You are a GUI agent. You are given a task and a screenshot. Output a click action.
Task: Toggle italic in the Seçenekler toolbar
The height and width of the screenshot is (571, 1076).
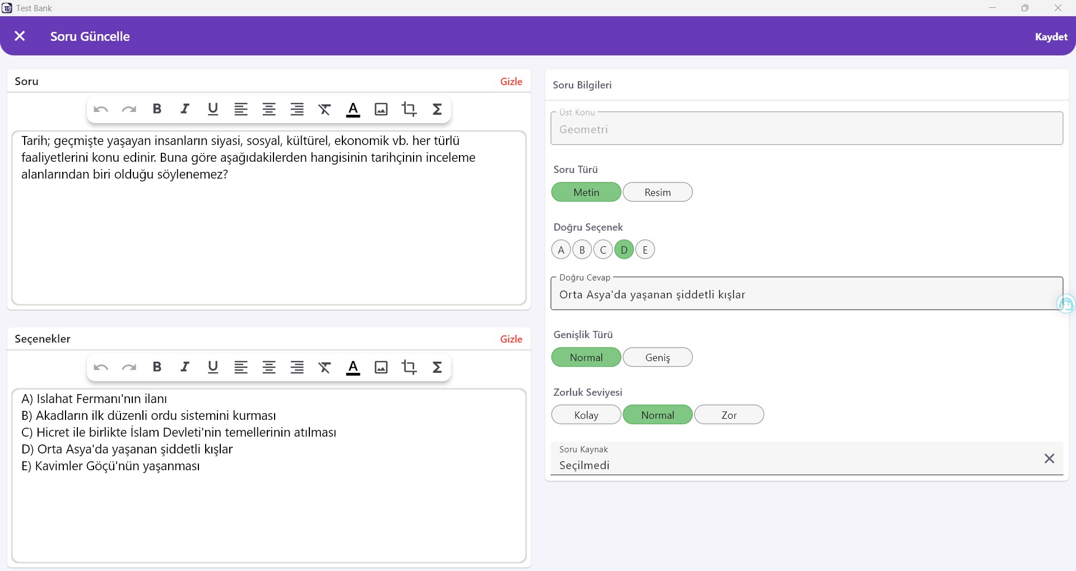185,367
